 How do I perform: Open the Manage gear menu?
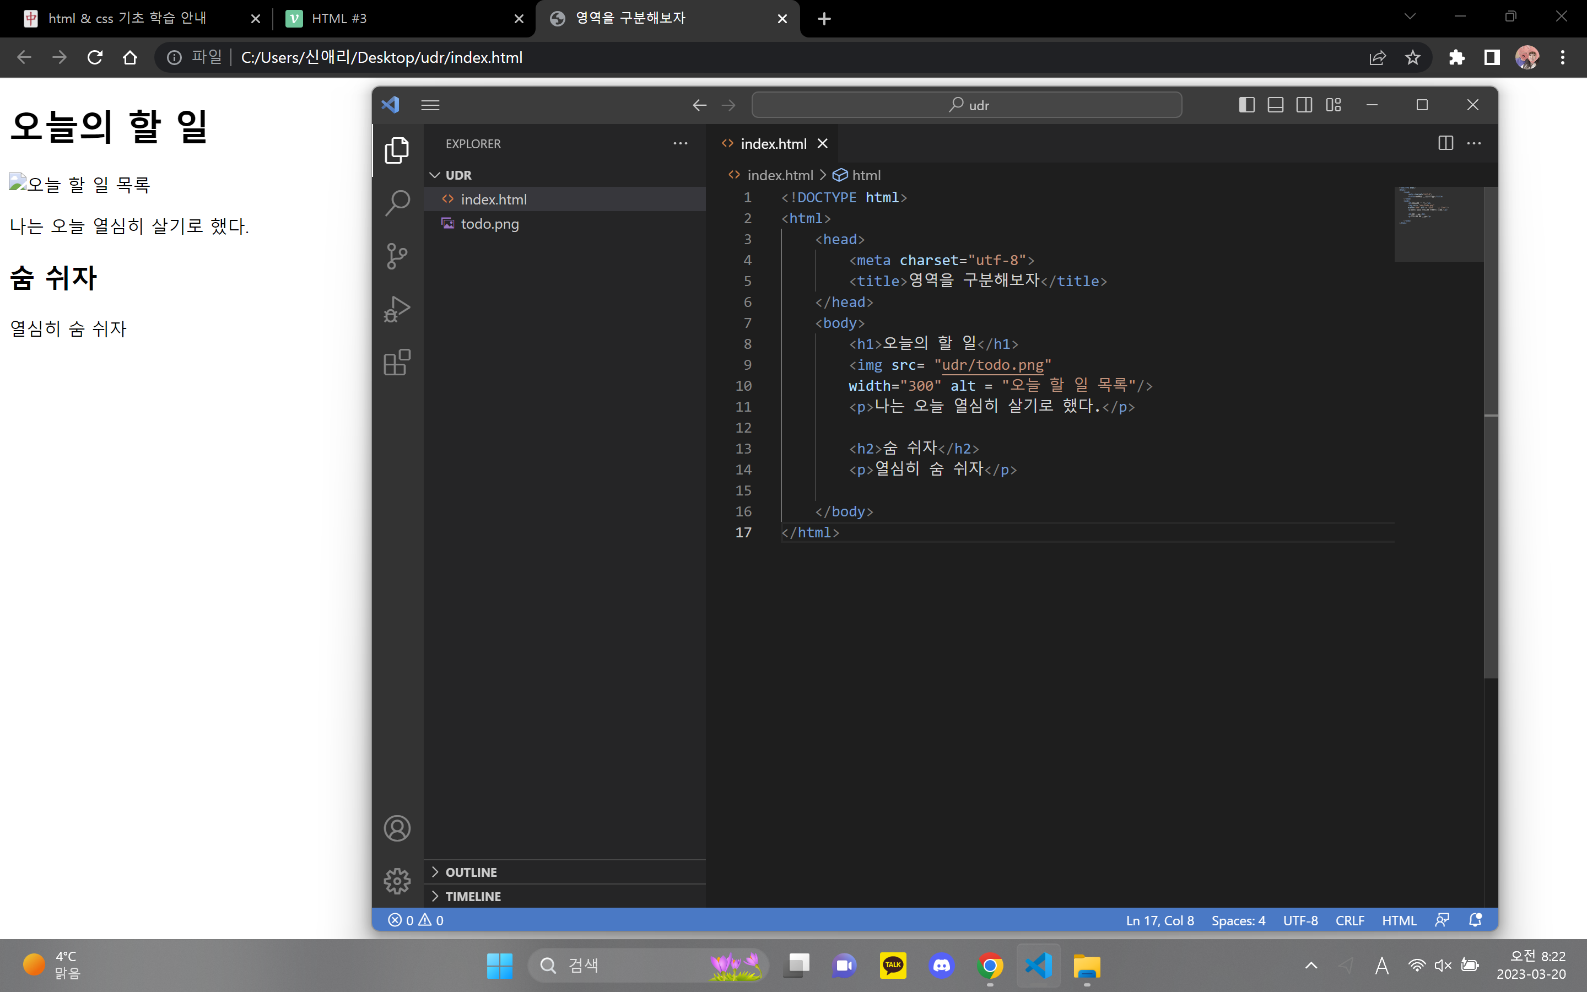point(397,881)
